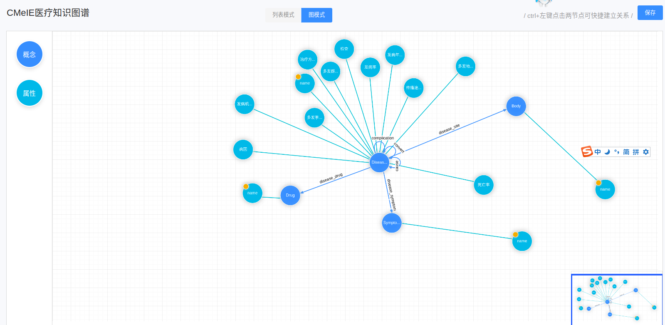This screenshot has height=325, width=665.
Task: Select name node linked to Body
Action: 605,189
